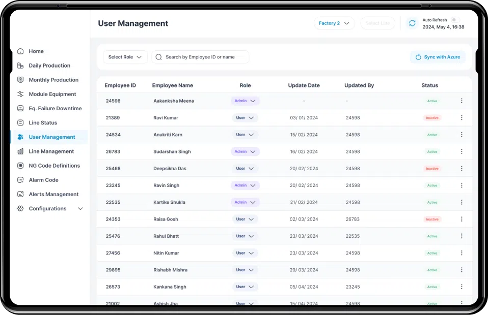Click the Sync with Azure button

438,57
